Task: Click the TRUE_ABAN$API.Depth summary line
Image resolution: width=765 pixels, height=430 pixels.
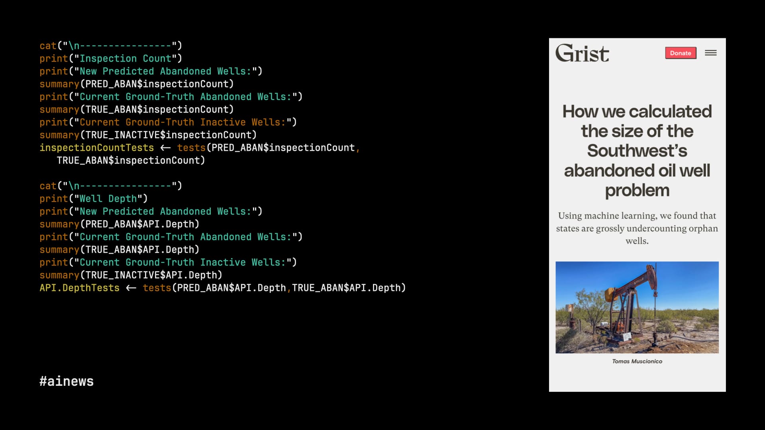Action: pyautogui.click(x=119, y=249)
